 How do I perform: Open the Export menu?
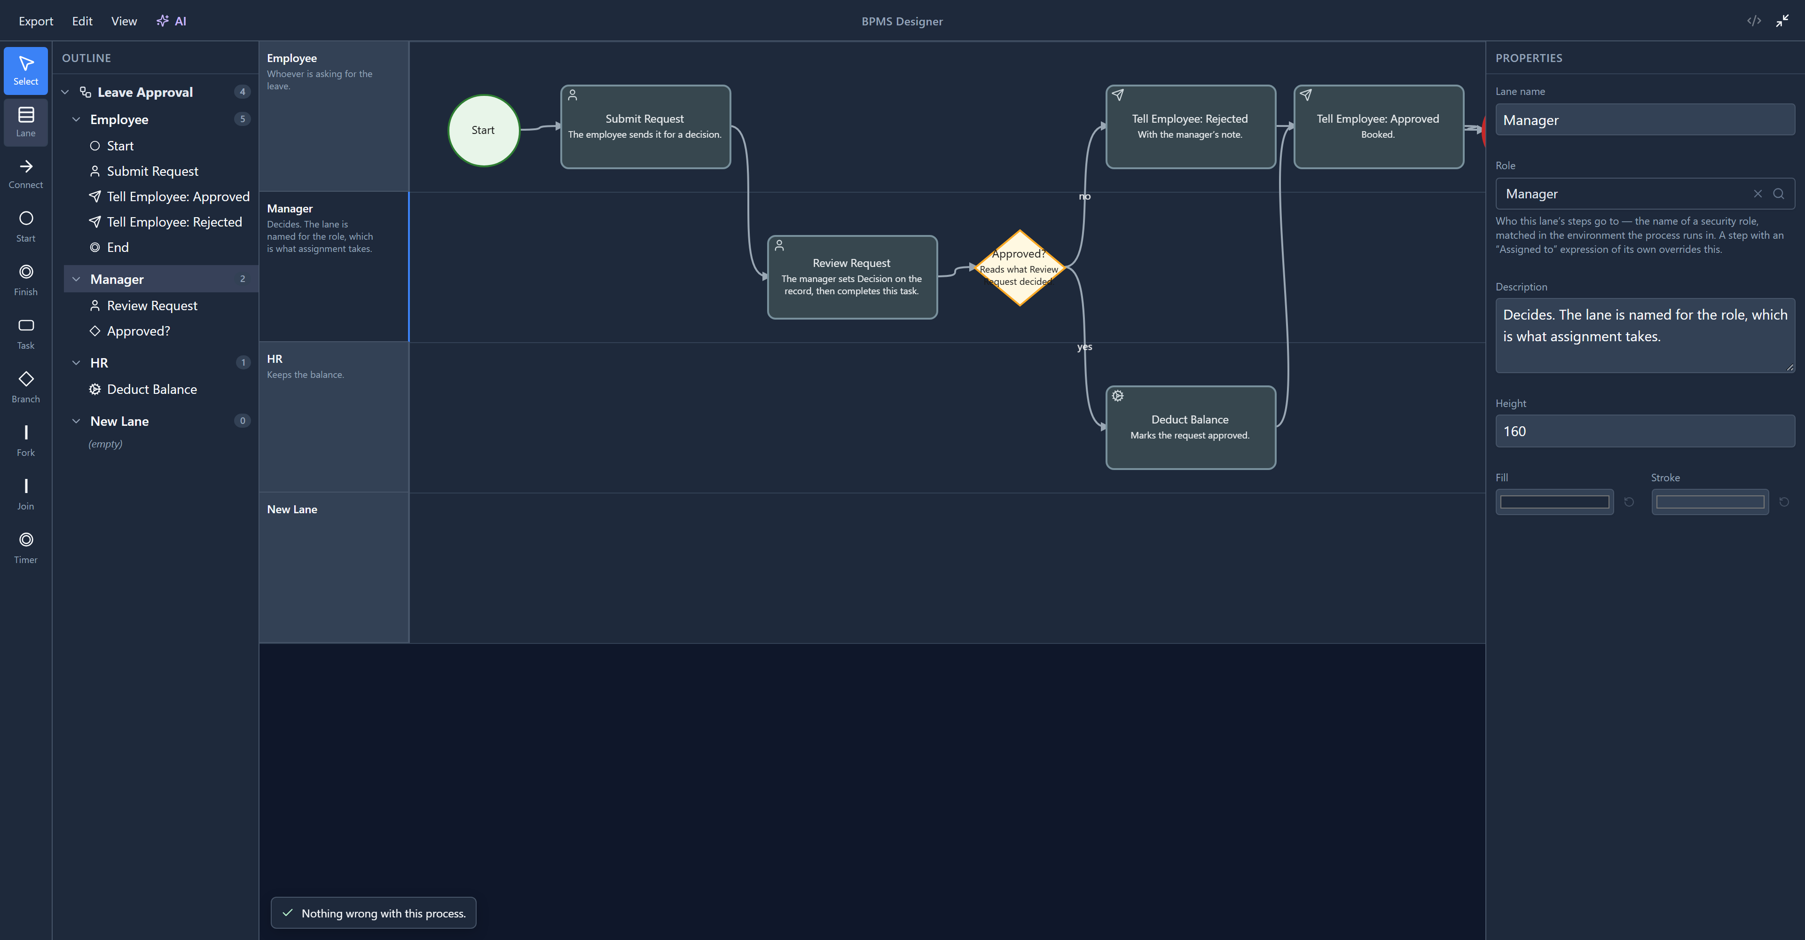(36, 21)
